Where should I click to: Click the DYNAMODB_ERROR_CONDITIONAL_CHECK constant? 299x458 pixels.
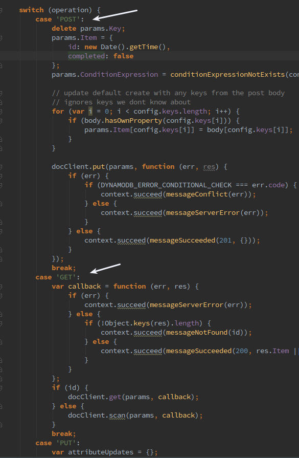point(166,185)
